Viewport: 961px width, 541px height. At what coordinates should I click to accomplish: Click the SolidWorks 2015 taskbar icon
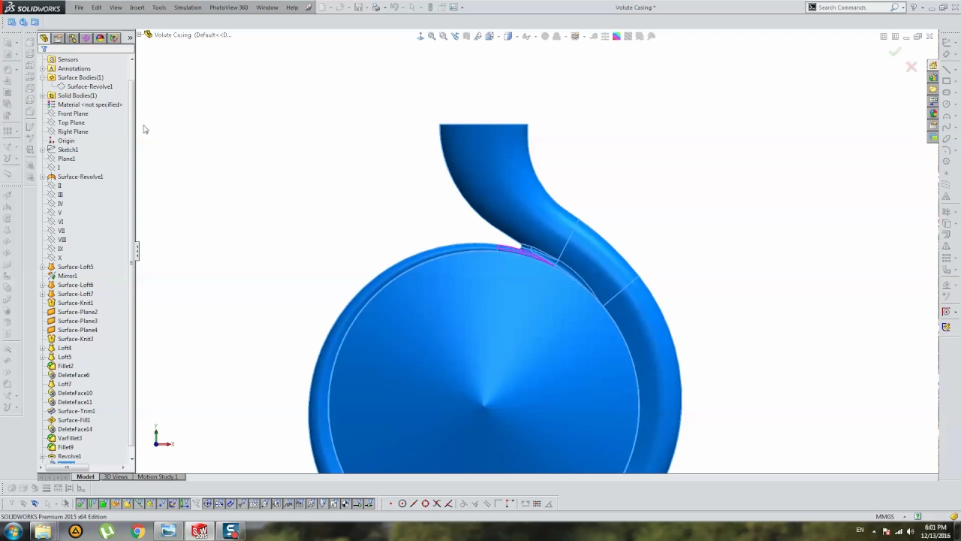pyautogui.click(x=199, y=531)
